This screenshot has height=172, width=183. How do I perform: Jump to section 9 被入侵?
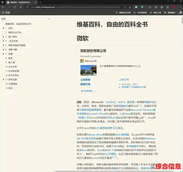10,62
